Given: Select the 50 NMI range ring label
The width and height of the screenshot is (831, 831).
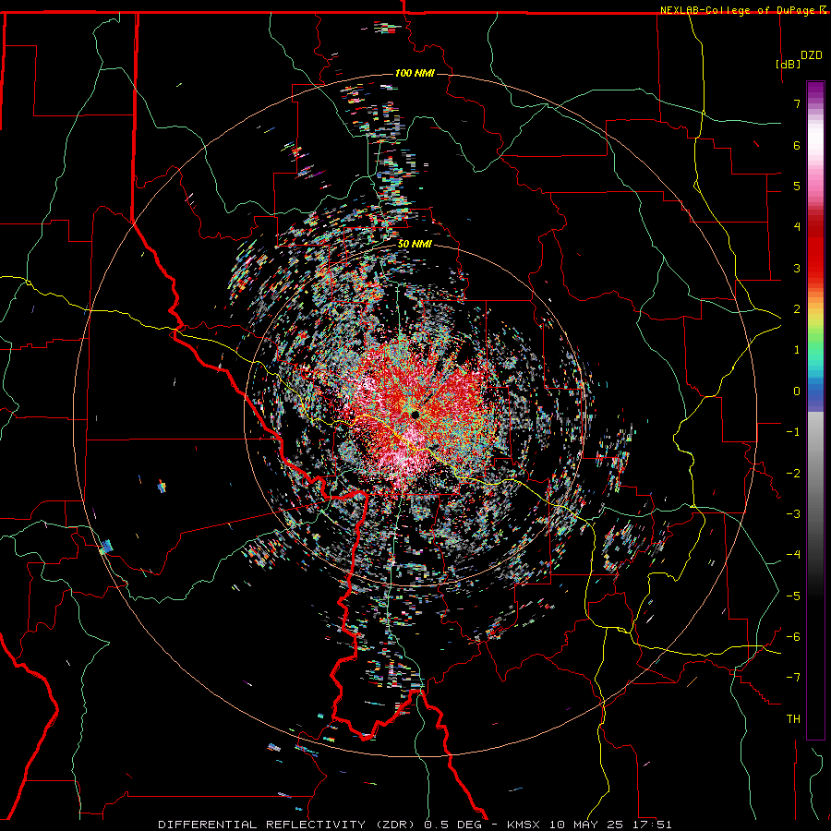Looking at the screenshot, I should point(415,245).
